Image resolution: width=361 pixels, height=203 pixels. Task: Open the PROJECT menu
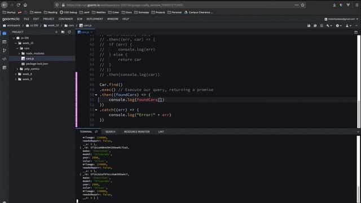pos(49,19)
